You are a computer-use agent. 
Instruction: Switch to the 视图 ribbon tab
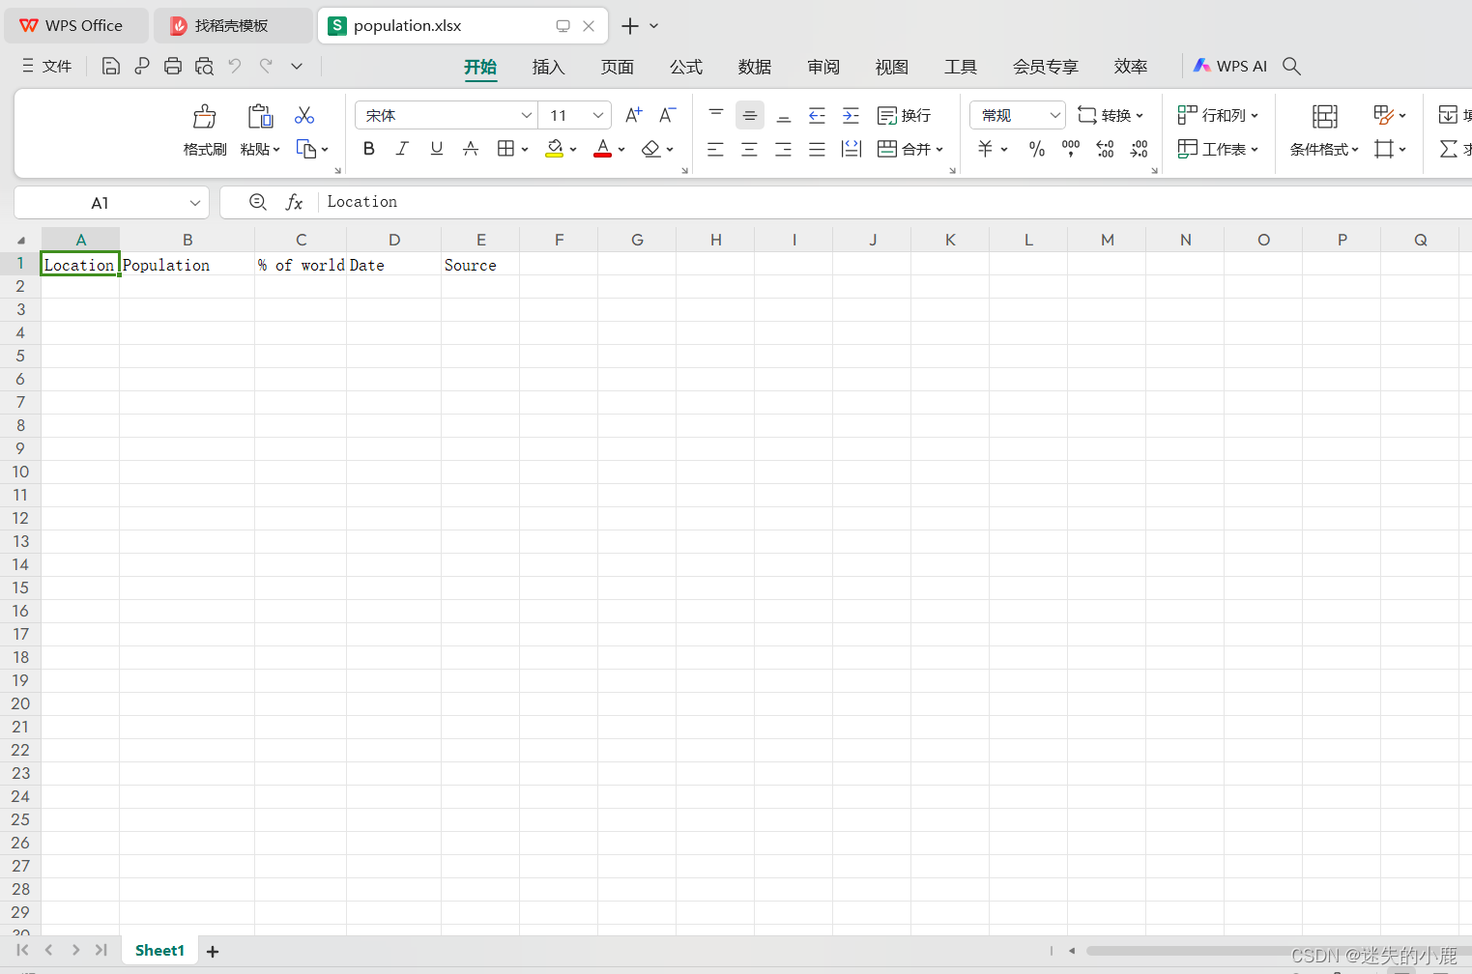pos(892,67)
